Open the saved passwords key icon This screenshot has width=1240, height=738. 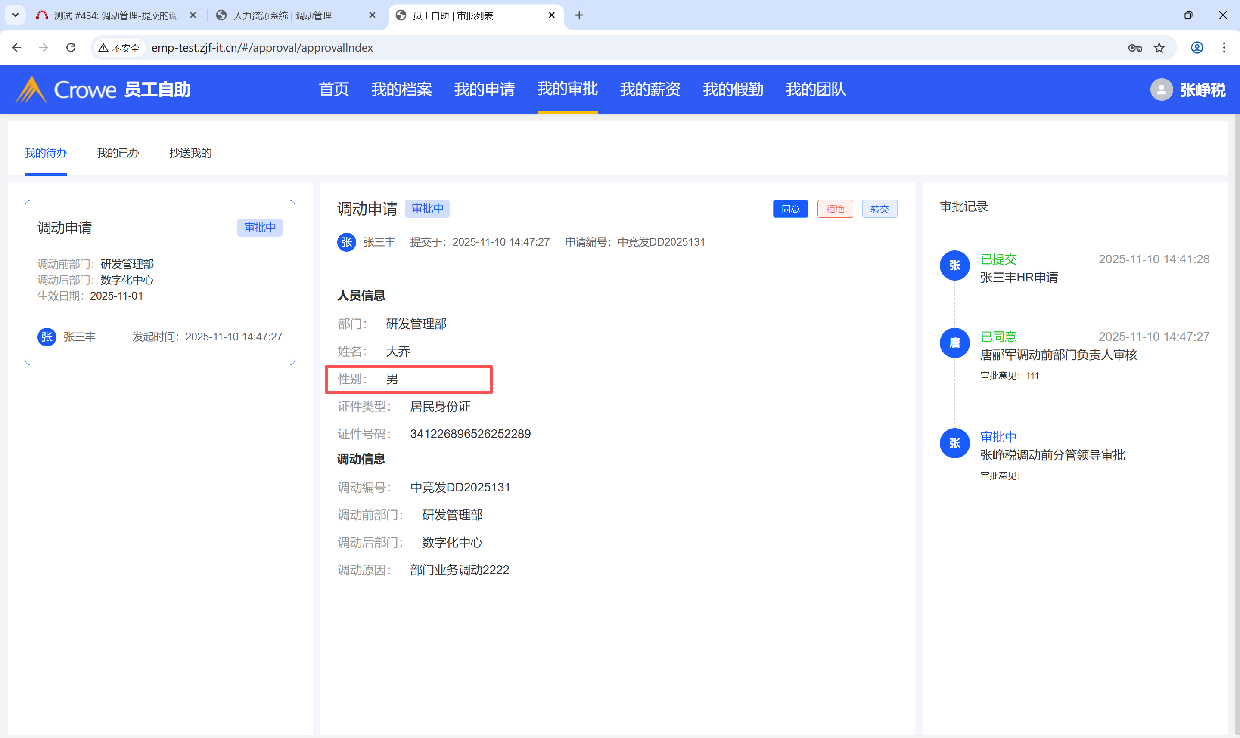(x=1134, y=48)
